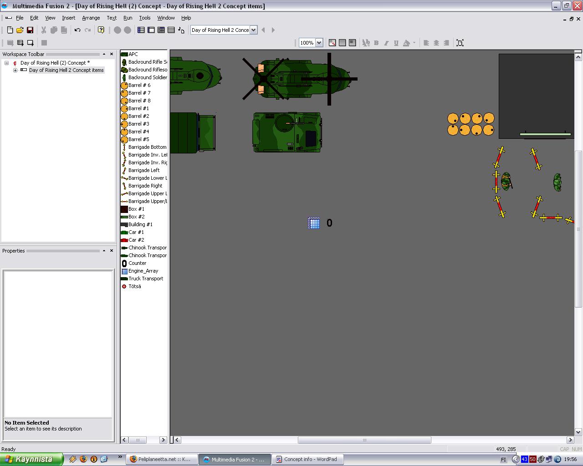Click the Undo arrow icon
This screenshot has height=466, width=583.
pyautogui.click(x=77, y=30)
